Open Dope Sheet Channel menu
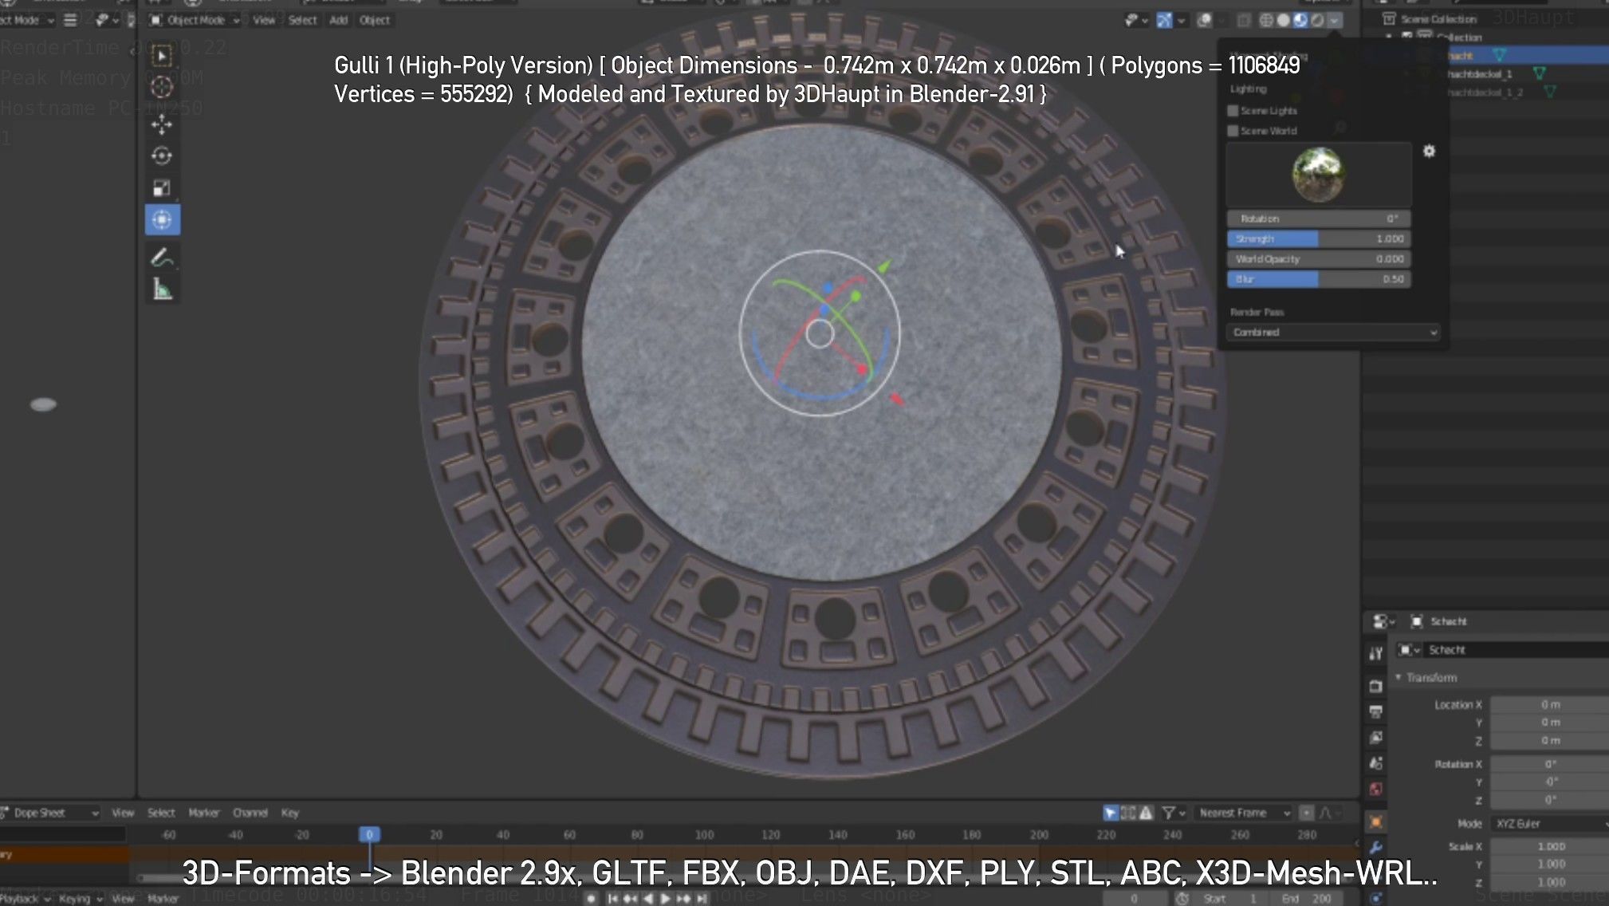1609x906 pixels. point(250,813)
